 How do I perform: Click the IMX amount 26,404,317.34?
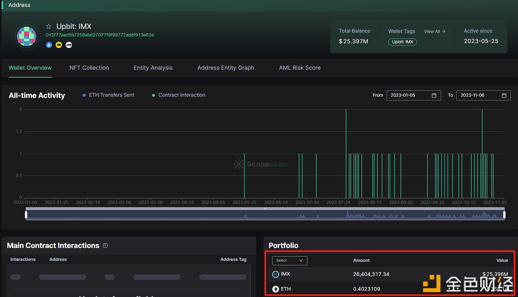(x=371, y=274)
